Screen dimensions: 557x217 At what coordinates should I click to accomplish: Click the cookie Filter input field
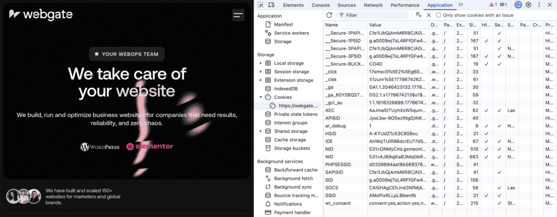tap(373, 15)
